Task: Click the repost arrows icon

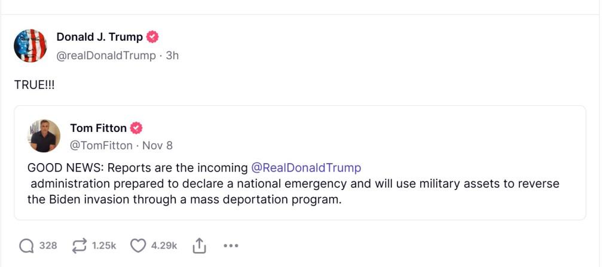Action: 79,245
